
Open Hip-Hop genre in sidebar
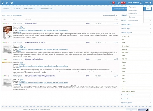(125, 59)
